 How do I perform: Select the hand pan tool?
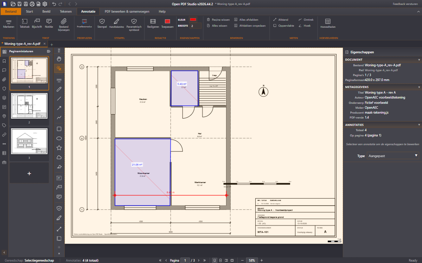coord(59,59)
